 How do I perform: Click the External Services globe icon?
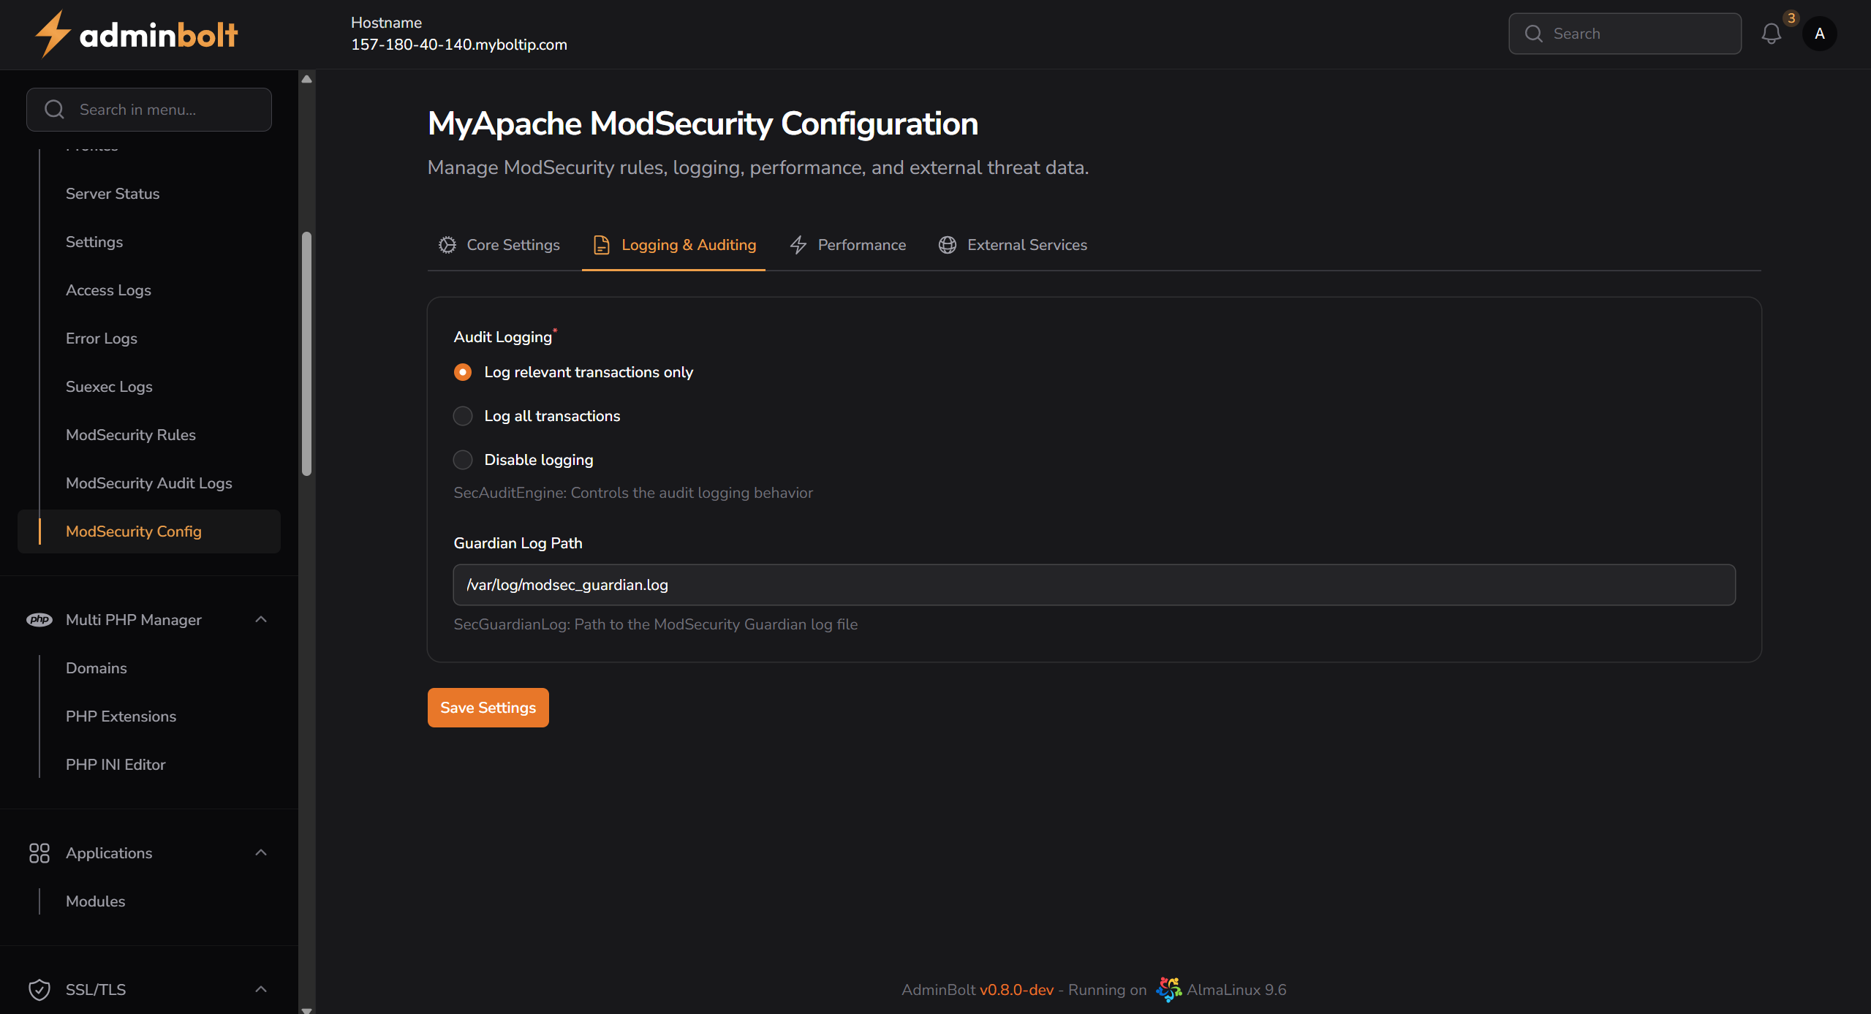[x=948, y=245]
